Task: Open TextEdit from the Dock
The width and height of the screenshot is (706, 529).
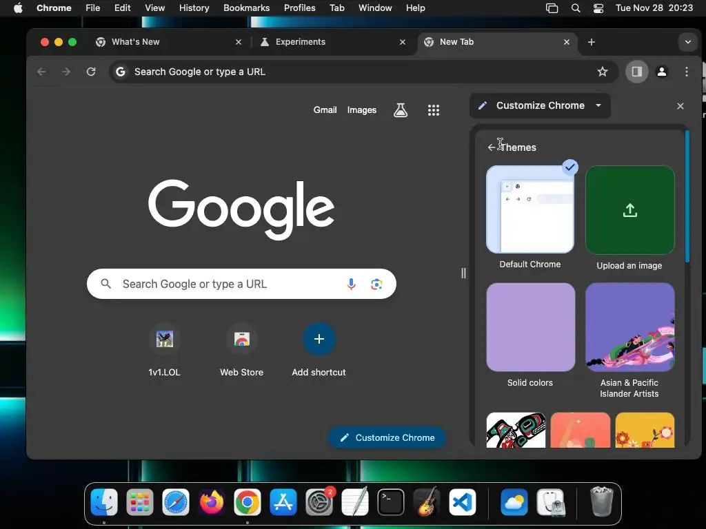Action: tap(355, 502)
